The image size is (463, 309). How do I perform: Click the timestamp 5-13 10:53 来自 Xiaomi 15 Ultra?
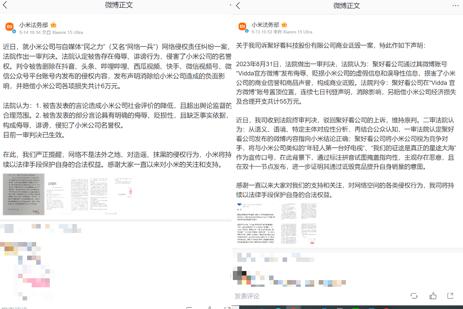(282, 32)
